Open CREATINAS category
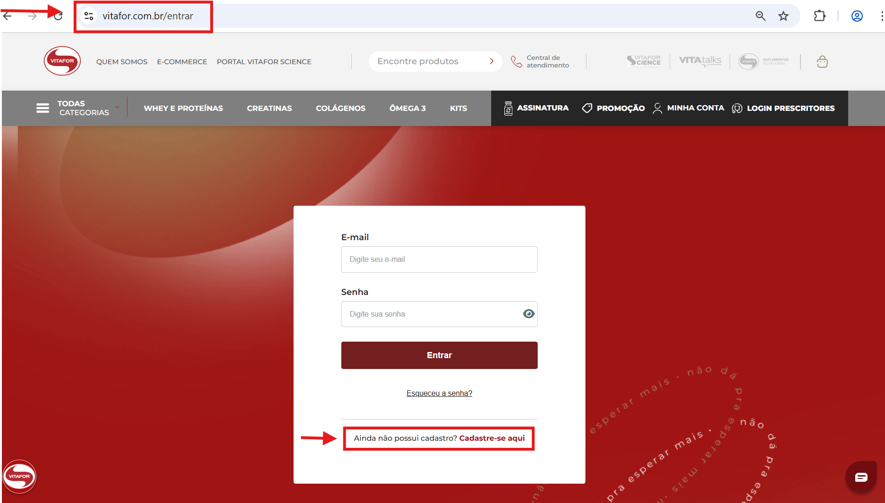Viewport: 885px width, 503px height. click(x=269, y=108)
